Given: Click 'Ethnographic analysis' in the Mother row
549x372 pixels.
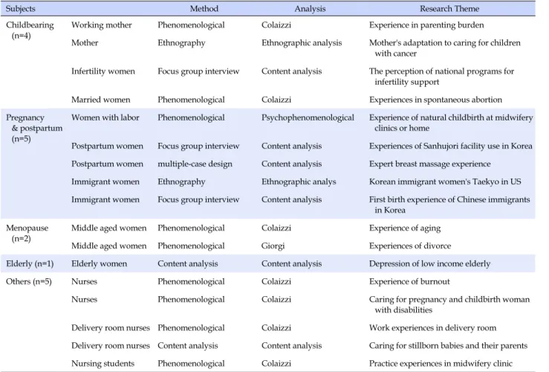Looking at the screenshot, I should [302, 42].
